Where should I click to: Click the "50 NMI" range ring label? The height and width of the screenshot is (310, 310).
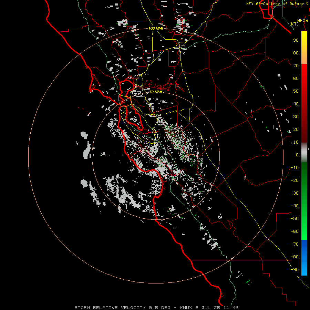click(156, 92)
